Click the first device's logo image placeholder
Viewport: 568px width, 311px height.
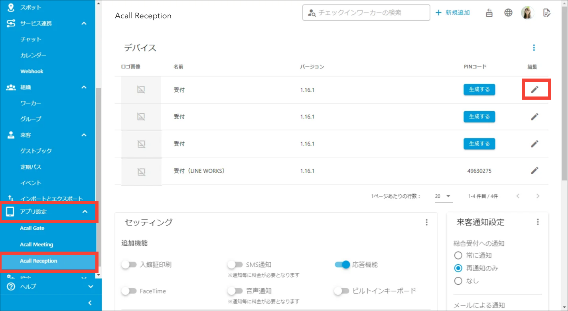pyautogui.click(x=141, y=90)
